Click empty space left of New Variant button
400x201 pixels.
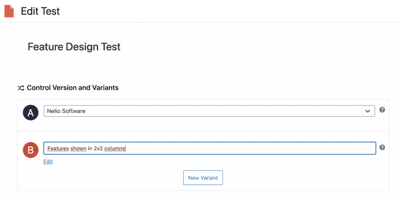click(112, 178)
